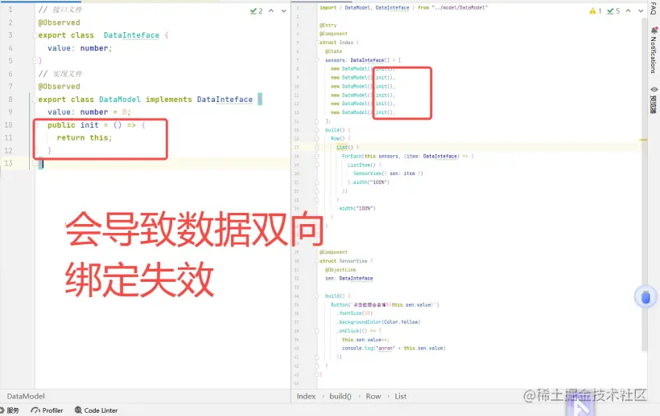This screenshot has width=660, height=416.
Task: Collapse the onClick handler fold on line 38
Action: coord(316,331)
